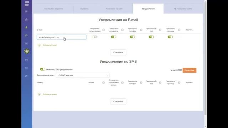Screen dimensions: 228x128
Task: Click the plus icon for 'Добавить E-mail'
Action: click(39, 45)
